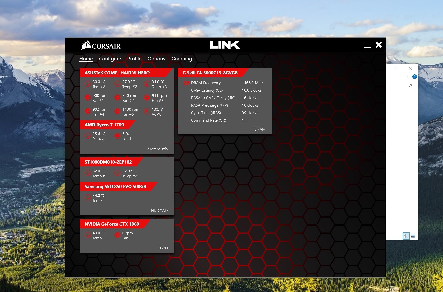Viewport: 443px width, 292px height.
Task: Select the Fan #4 fan icon
Action: point(88,111)
